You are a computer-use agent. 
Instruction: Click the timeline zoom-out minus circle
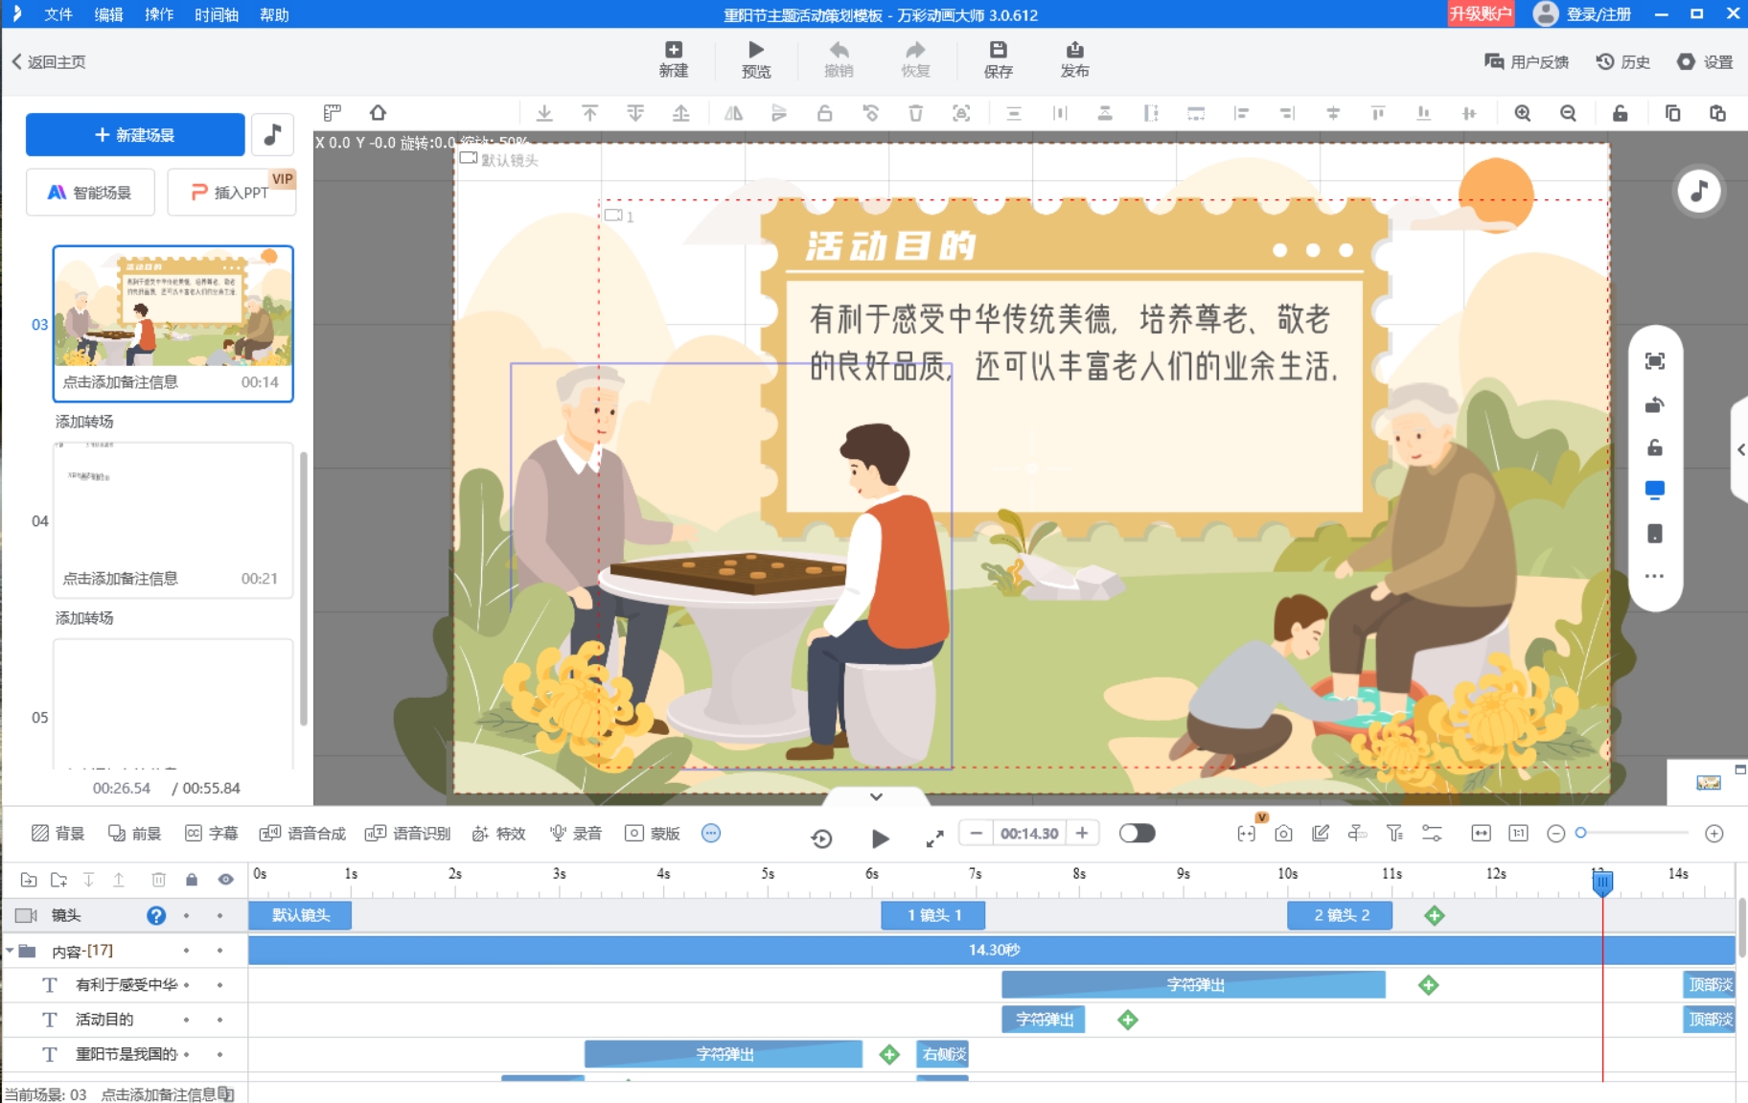1556,834
